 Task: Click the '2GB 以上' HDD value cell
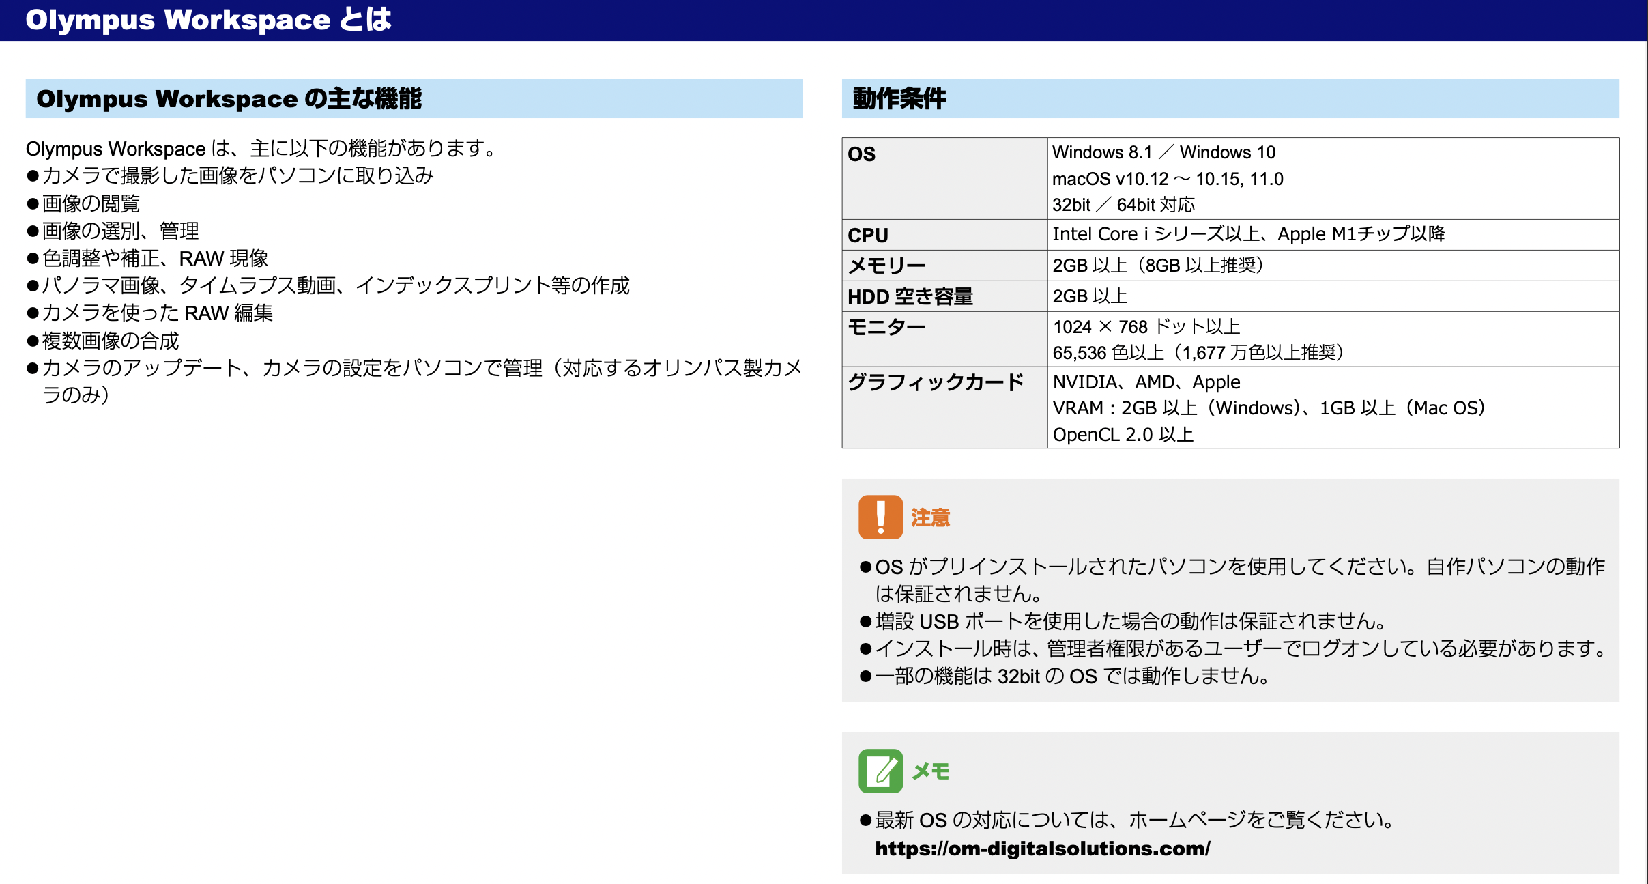(1333, 296)
